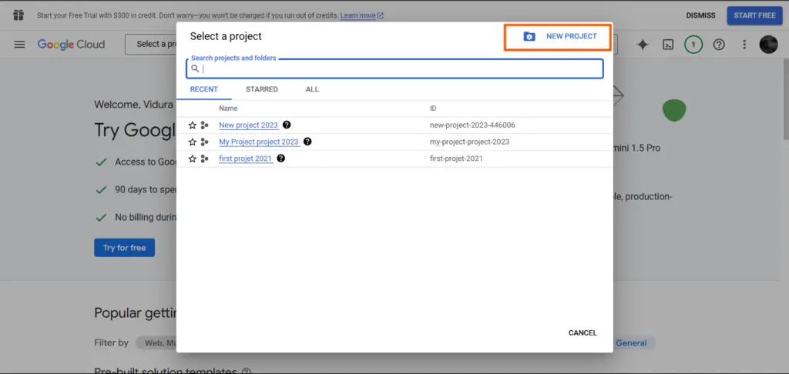Click the ID column header
This screenshot has width=789, height=374.
click(433, 108)
